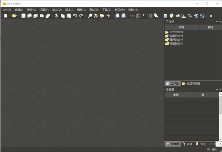Screen dimensions: 222x152
Task: Open the 帮助(H) menu
Action: click(x=133, y=10)
